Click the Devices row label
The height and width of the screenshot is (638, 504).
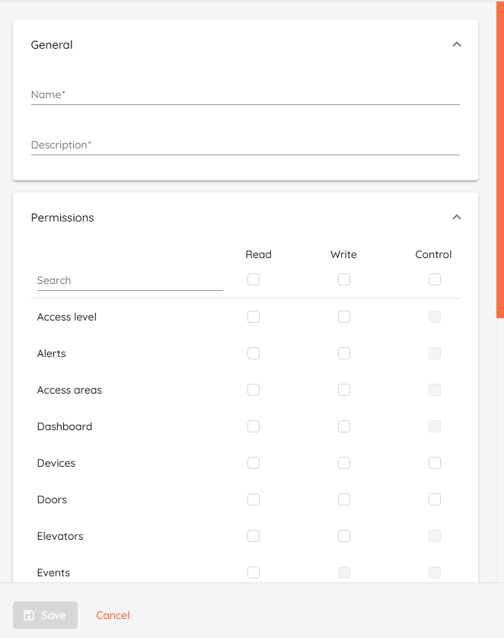(x=56, y=464)
